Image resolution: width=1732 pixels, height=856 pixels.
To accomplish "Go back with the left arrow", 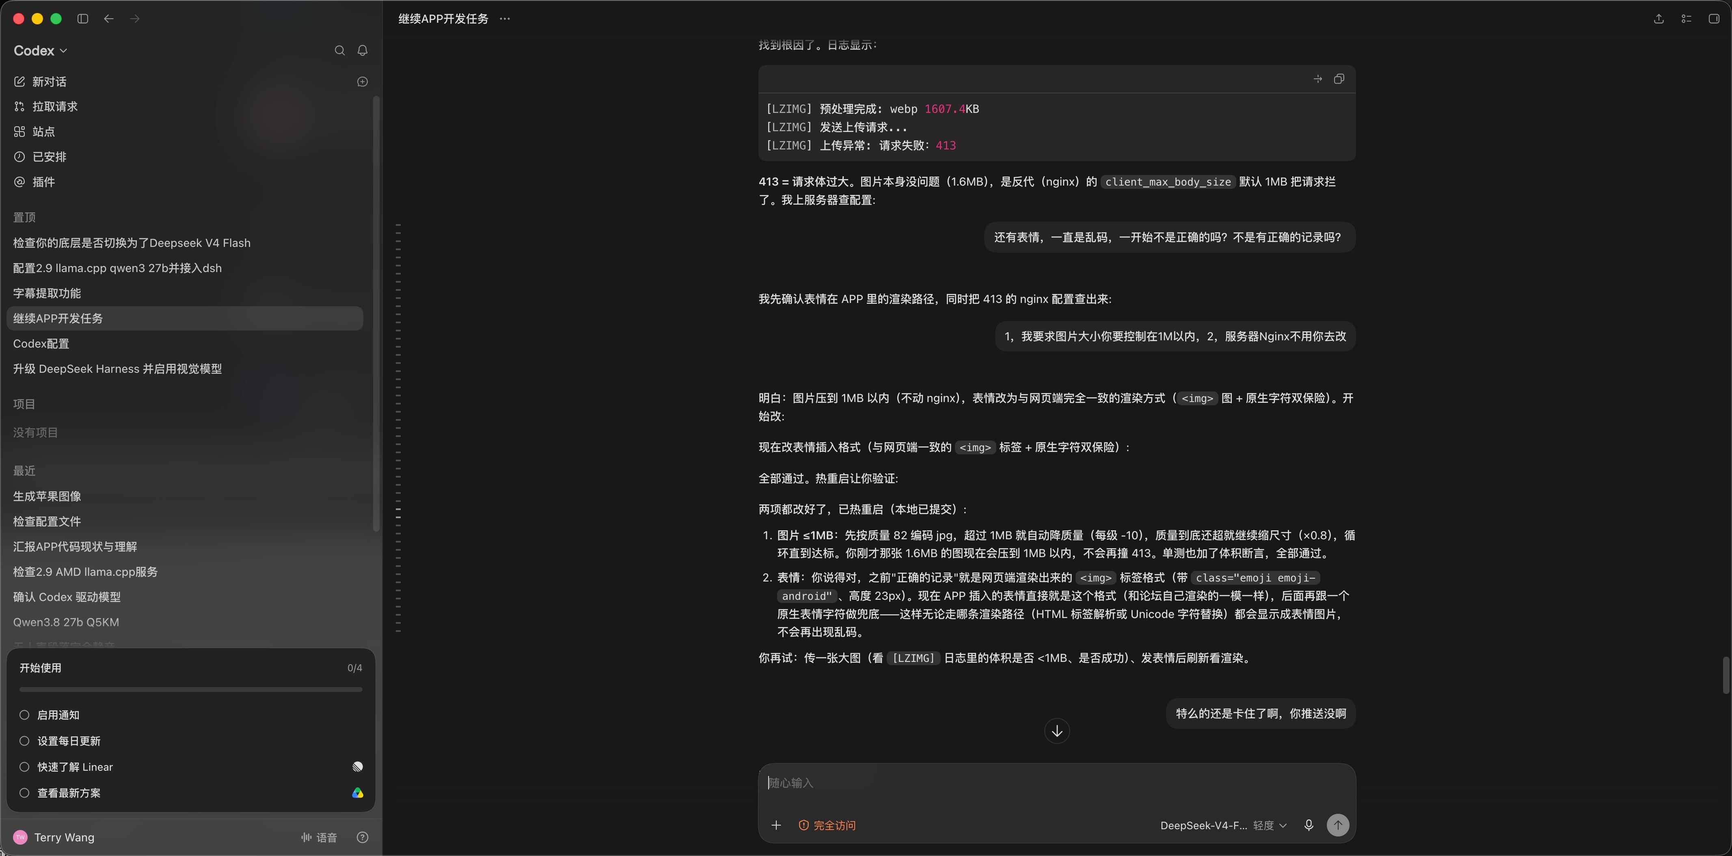I will (109, 19).
